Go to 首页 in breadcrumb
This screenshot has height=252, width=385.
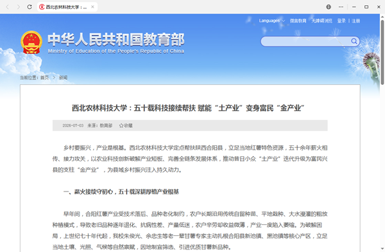point(44,78)
